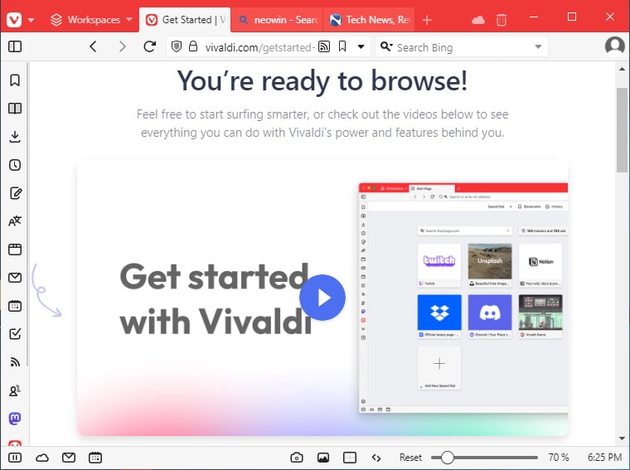The image size is (630, 470).
Task: Click the vivaldi.com address field
Action: (x=259, y=47)
